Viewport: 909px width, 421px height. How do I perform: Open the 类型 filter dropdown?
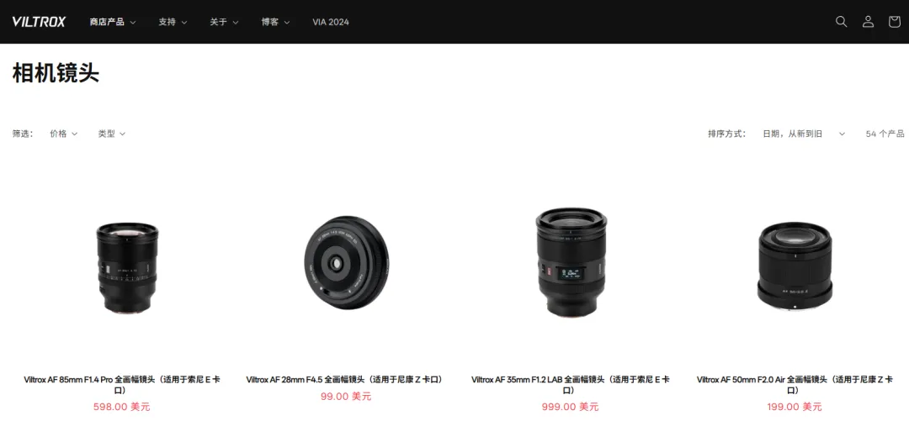click(111, 134)
